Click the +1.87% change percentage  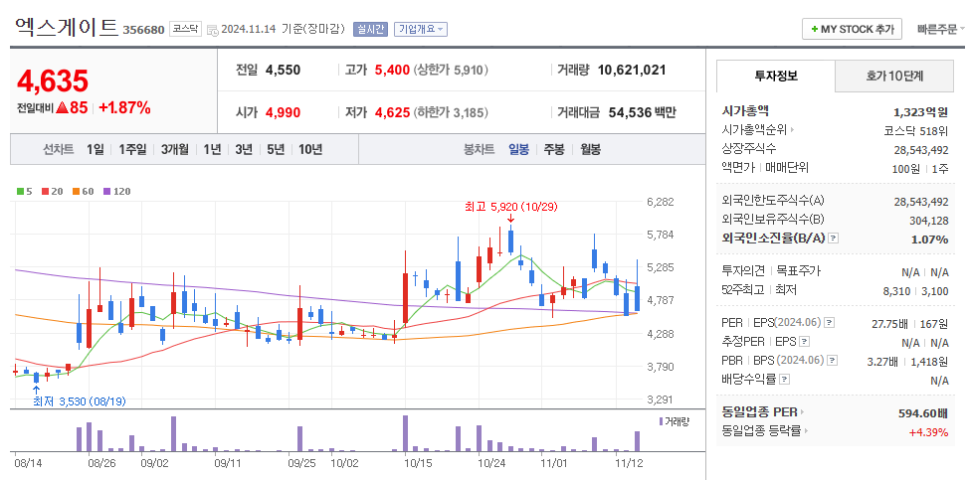click(x=124, y=107)
